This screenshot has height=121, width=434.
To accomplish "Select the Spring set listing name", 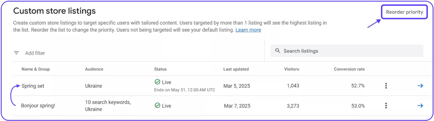I will pyautogui.click(x=33, y=86).
